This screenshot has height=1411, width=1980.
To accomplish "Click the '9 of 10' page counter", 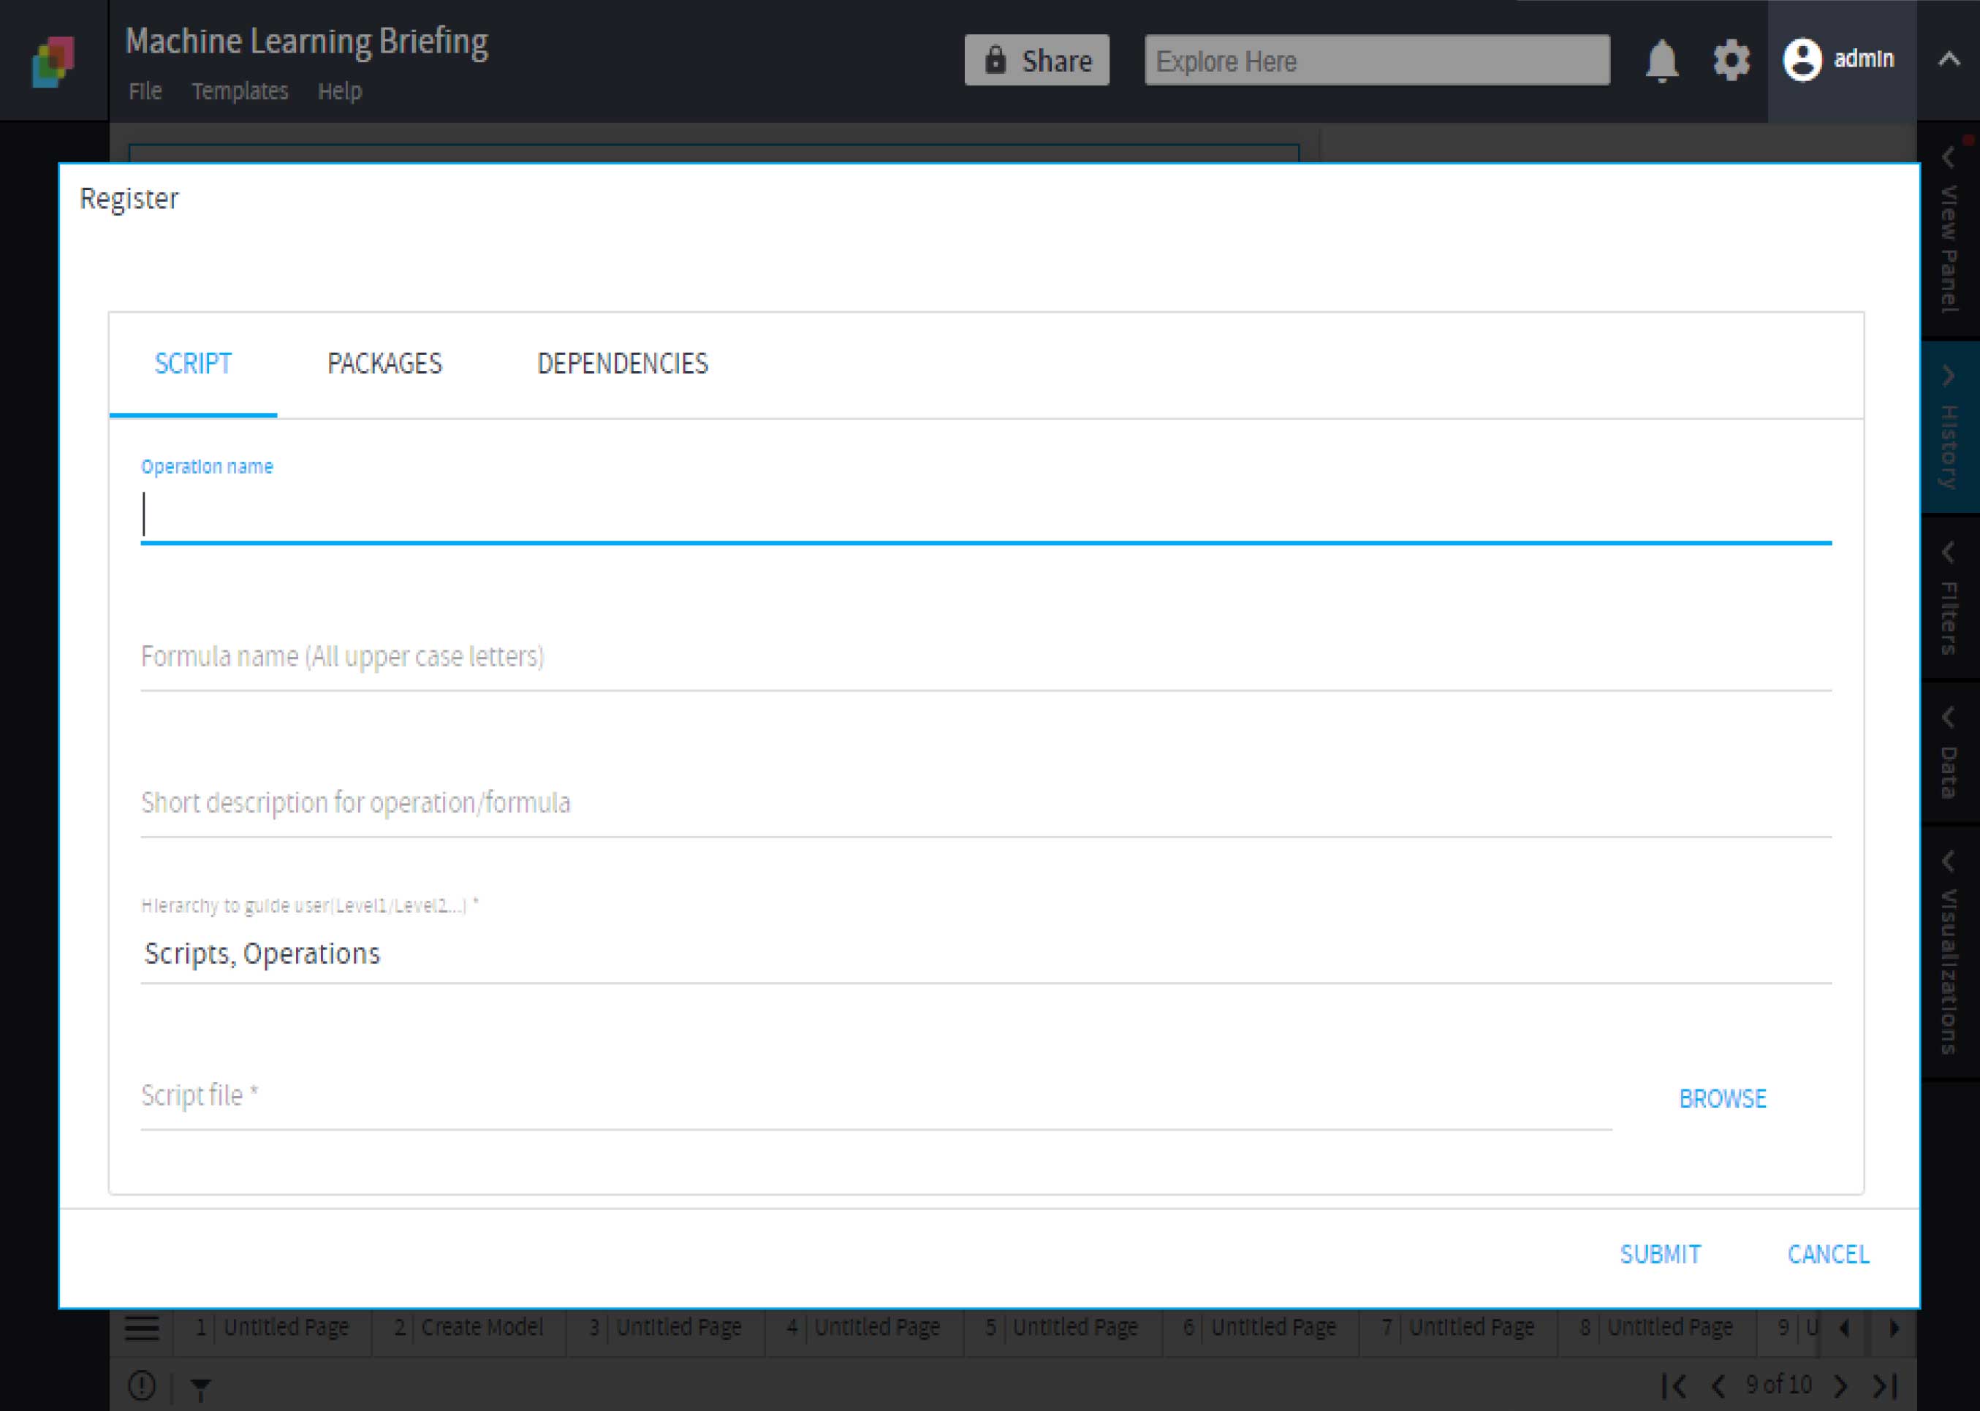I will pyautogui.click(x=1778, y=1384).
